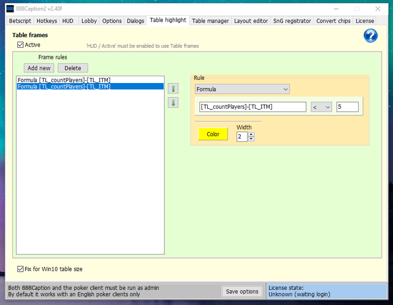Click the 888Caption app icon in title bar
This screenshot has width=393, height=305.
(10, 9)
